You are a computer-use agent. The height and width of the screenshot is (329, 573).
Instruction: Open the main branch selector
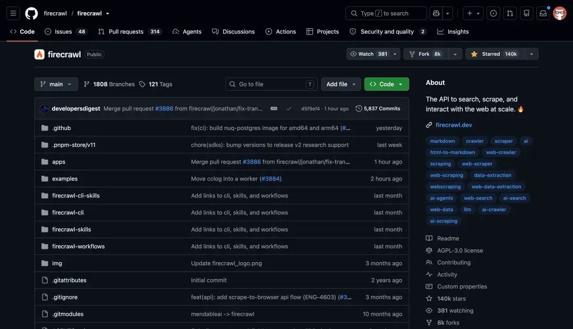56,84
